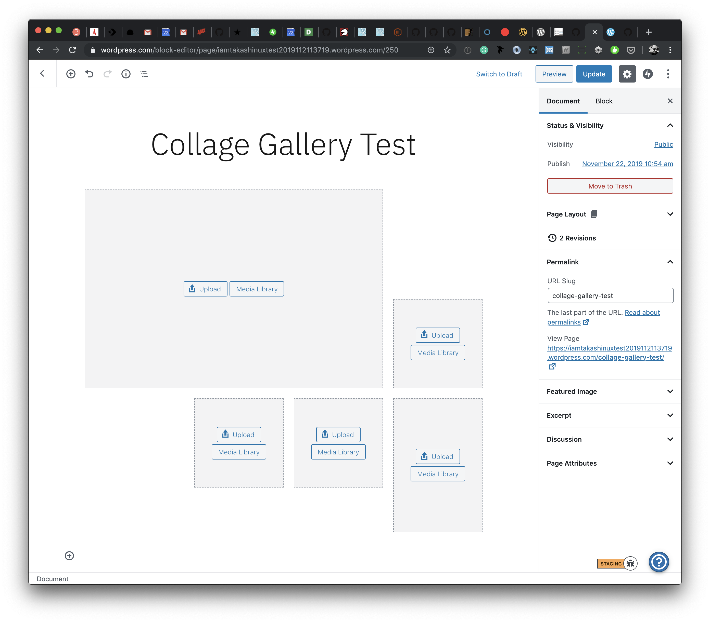Viewport: 710px width, 622px height.
Task: Go back using the editor's left chevron
Action: tap(42, 74)
